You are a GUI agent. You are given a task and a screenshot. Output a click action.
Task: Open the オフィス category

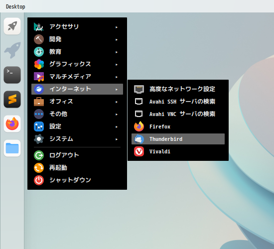77,102
